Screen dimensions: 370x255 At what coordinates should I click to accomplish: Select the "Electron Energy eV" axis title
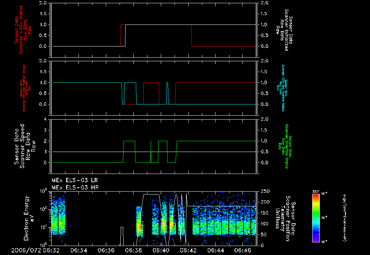click(29, 218)
